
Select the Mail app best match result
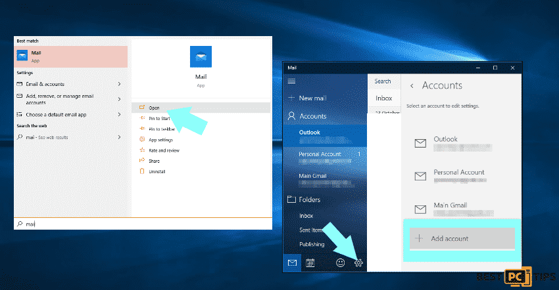(71, 56)
